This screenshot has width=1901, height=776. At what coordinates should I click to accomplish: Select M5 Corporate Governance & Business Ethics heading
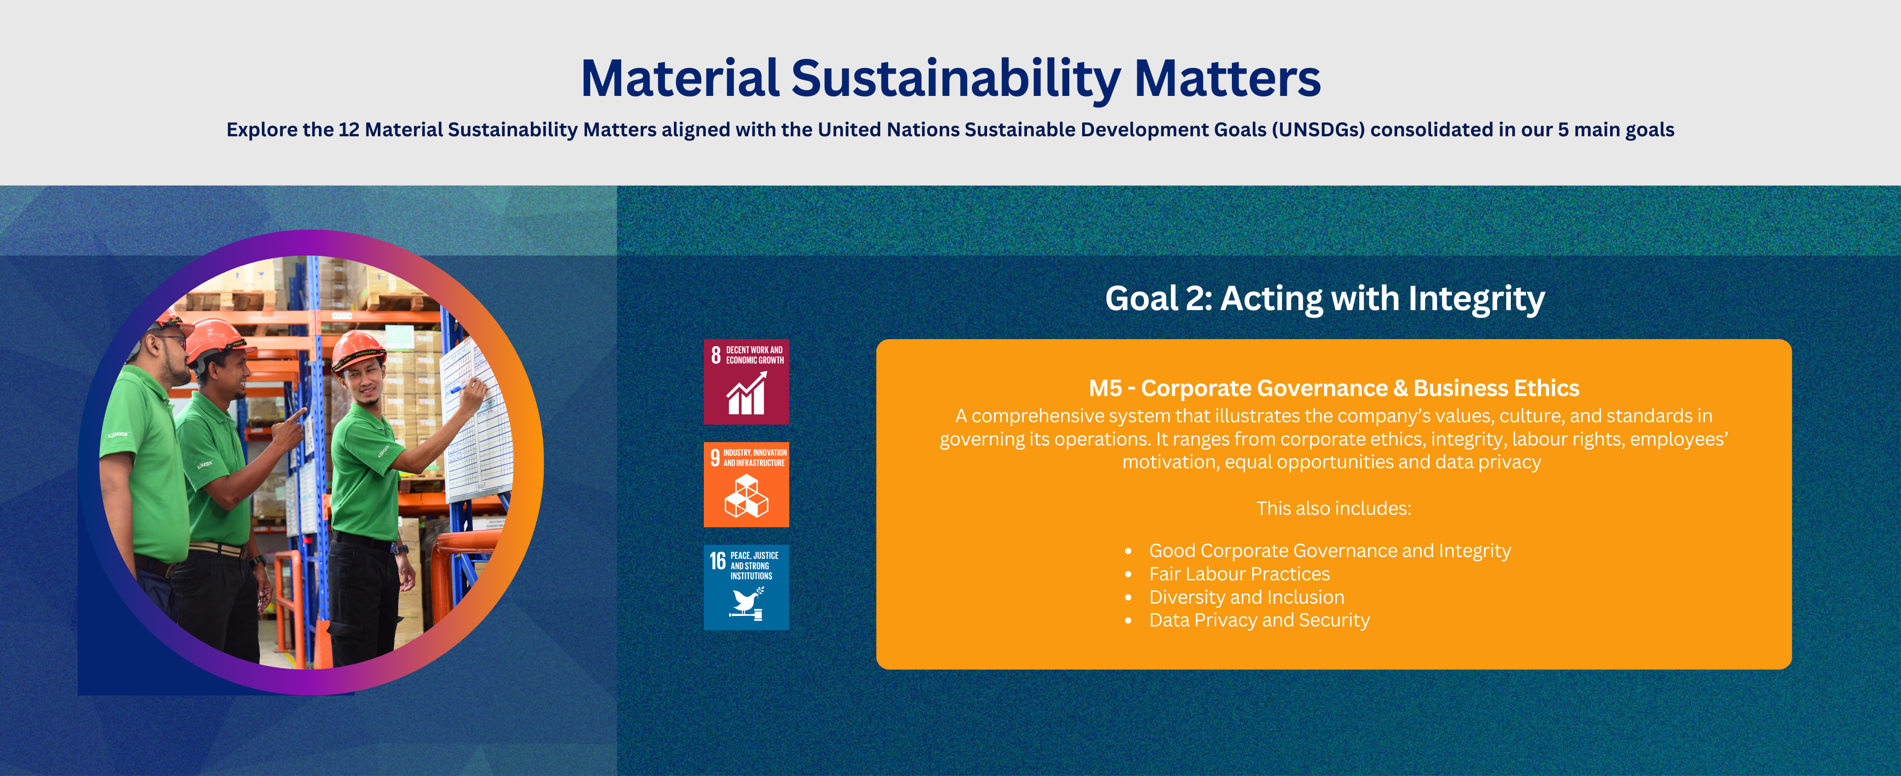click(x=1334, y=388)
